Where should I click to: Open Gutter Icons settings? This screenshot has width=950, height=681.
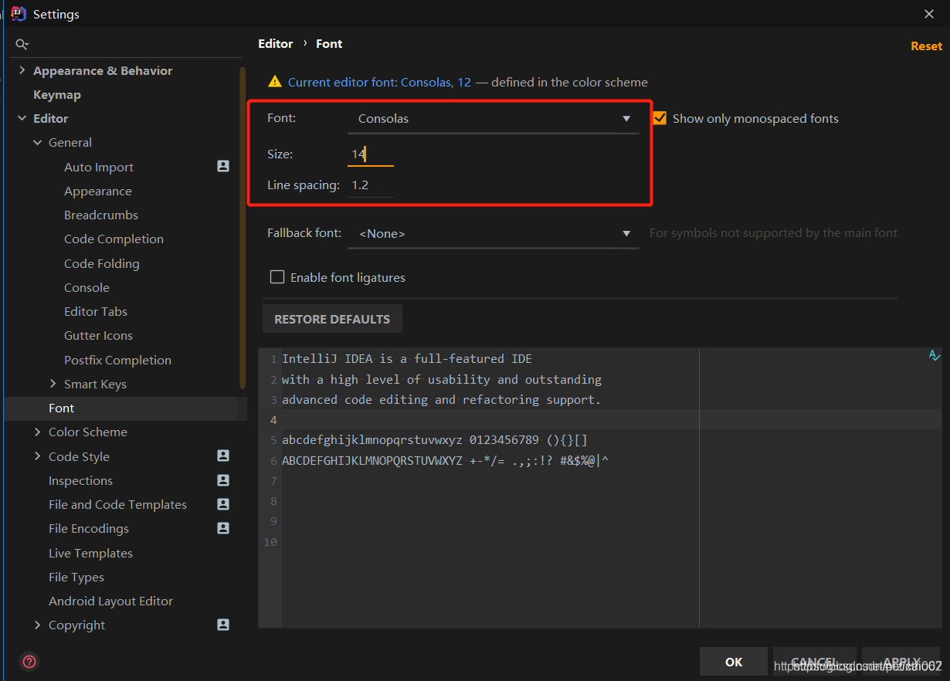98,335
